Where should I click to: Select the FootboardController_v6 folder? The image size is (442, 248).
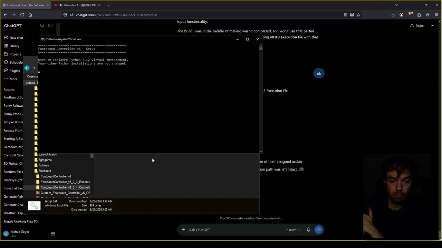click(x=55, y=176)
